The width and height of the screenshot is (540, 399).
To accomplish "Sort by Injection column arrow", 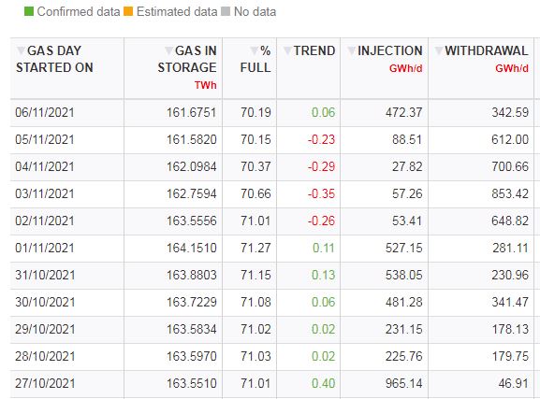I will 351,50.
